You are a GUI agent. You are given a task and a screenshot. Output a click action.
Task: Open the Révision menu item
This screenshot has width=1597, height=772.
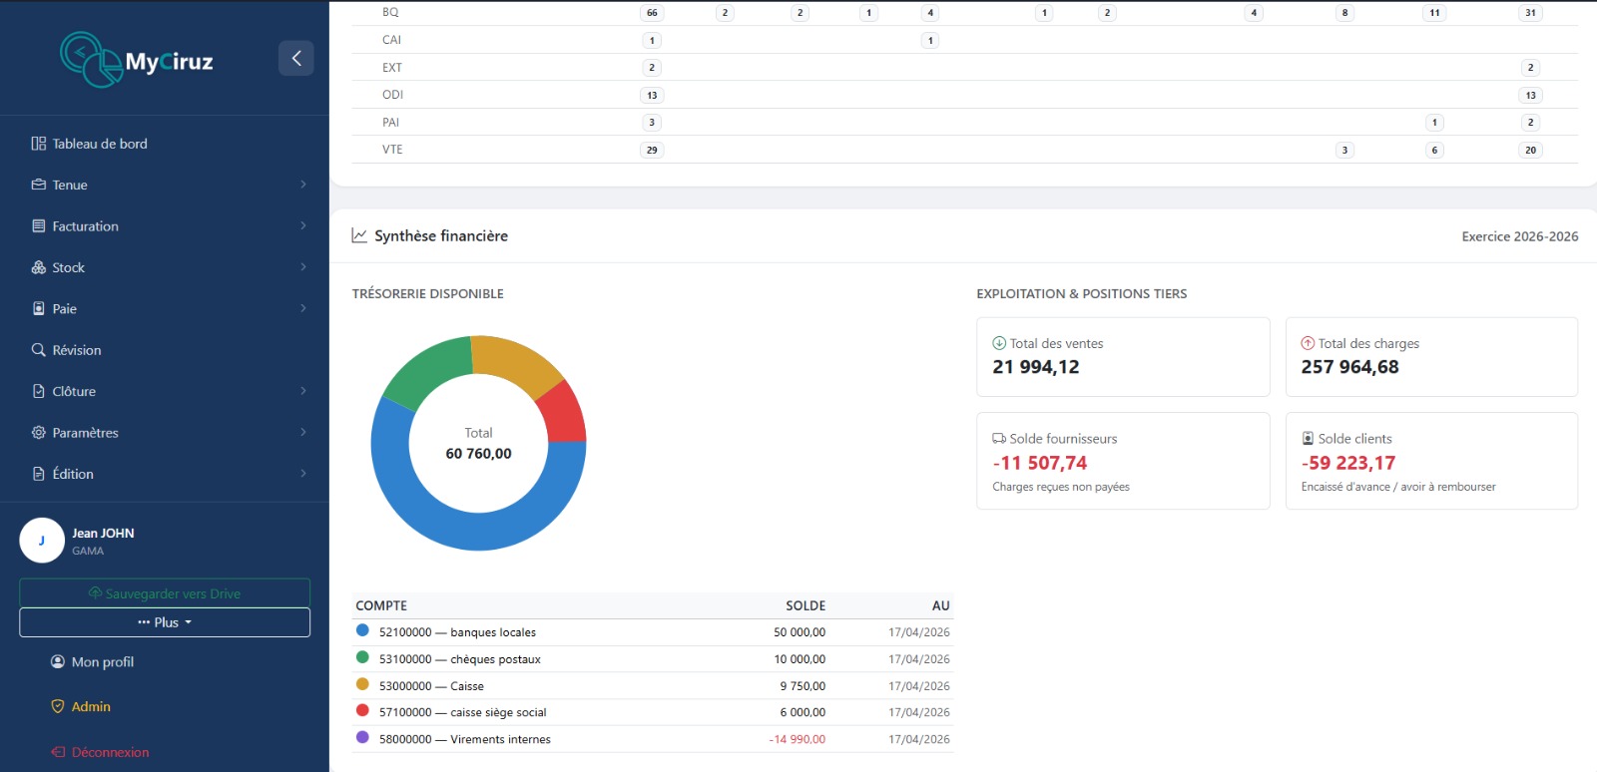(165, 350)
